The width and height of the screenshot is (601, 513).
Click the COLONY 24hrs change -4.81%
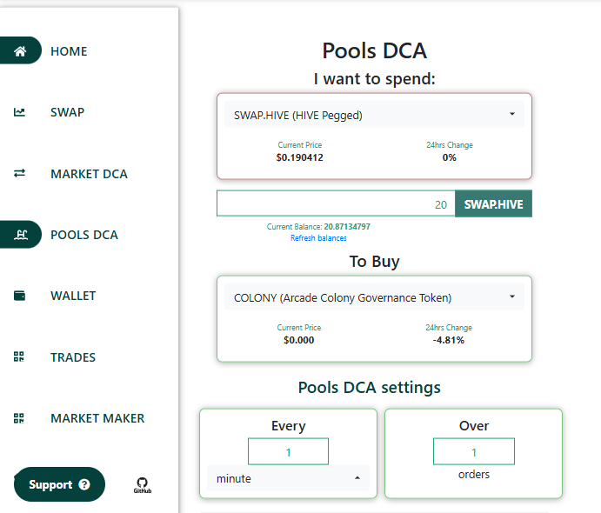[x=449, y=340]
